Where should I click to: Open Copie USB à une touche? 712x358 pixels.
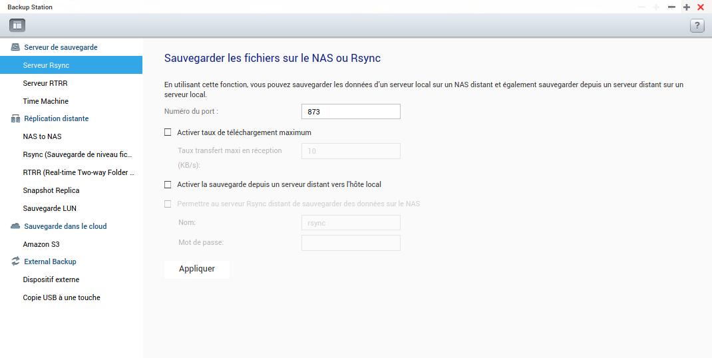(x=61, y=297)
